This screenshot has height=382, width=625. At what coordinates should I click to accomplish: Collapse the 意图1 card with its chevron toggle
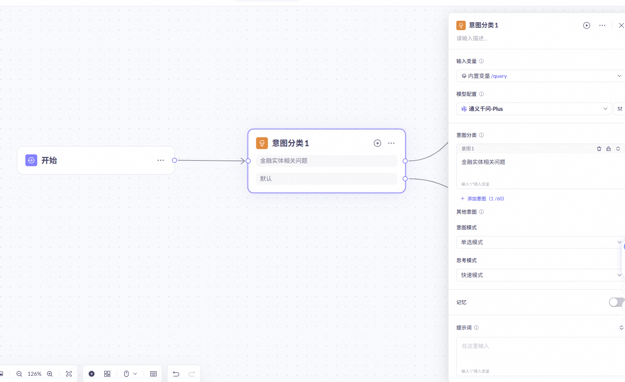tap(618, 149)
